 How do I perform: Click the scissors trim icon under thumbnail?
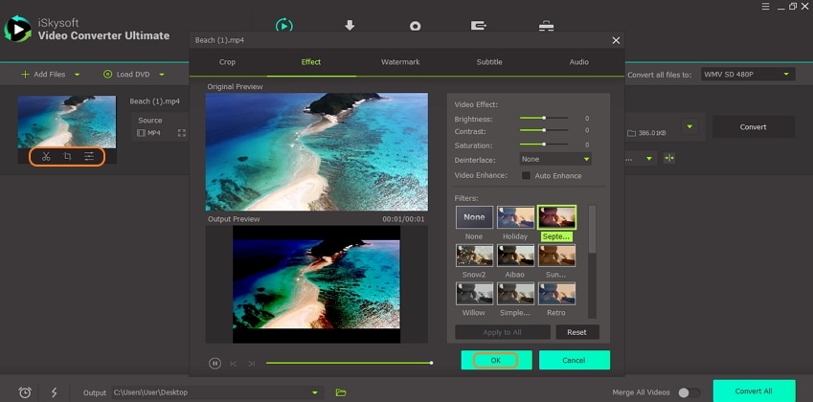pyautogui.click(x=46, y=156)
